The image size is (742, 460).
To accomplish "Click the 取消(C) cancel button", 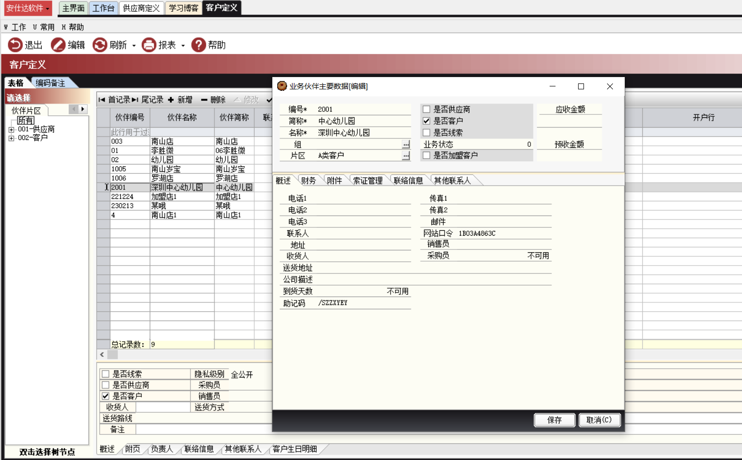I will (599, 420).
